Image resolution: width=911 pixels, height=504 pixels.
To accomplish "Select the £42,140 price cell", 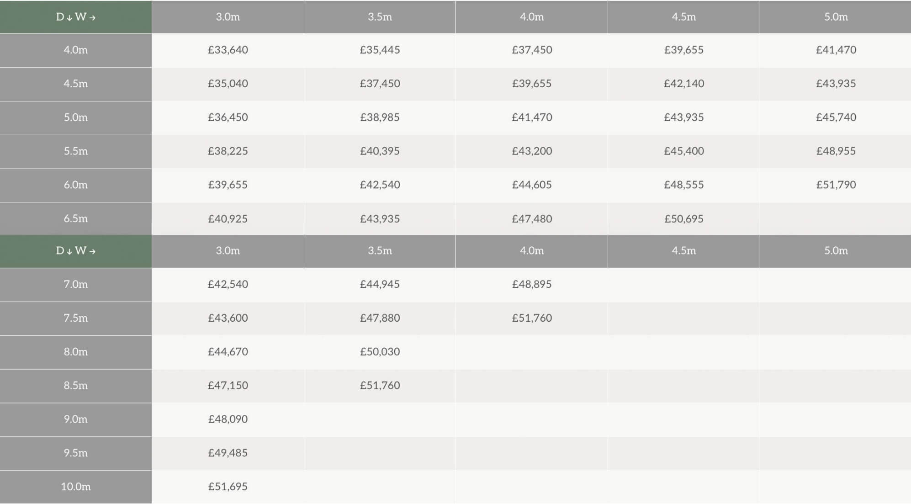I will pyautogui.click(x=683, y=84).
